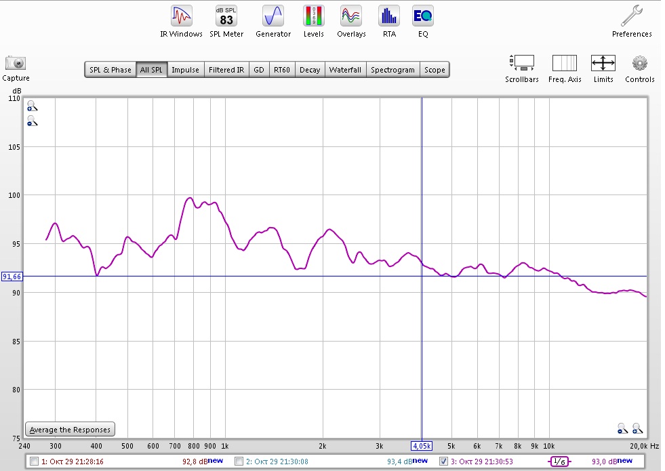Open the SPL Meter
Screen dimensions: 665x471
click(226, 21)
